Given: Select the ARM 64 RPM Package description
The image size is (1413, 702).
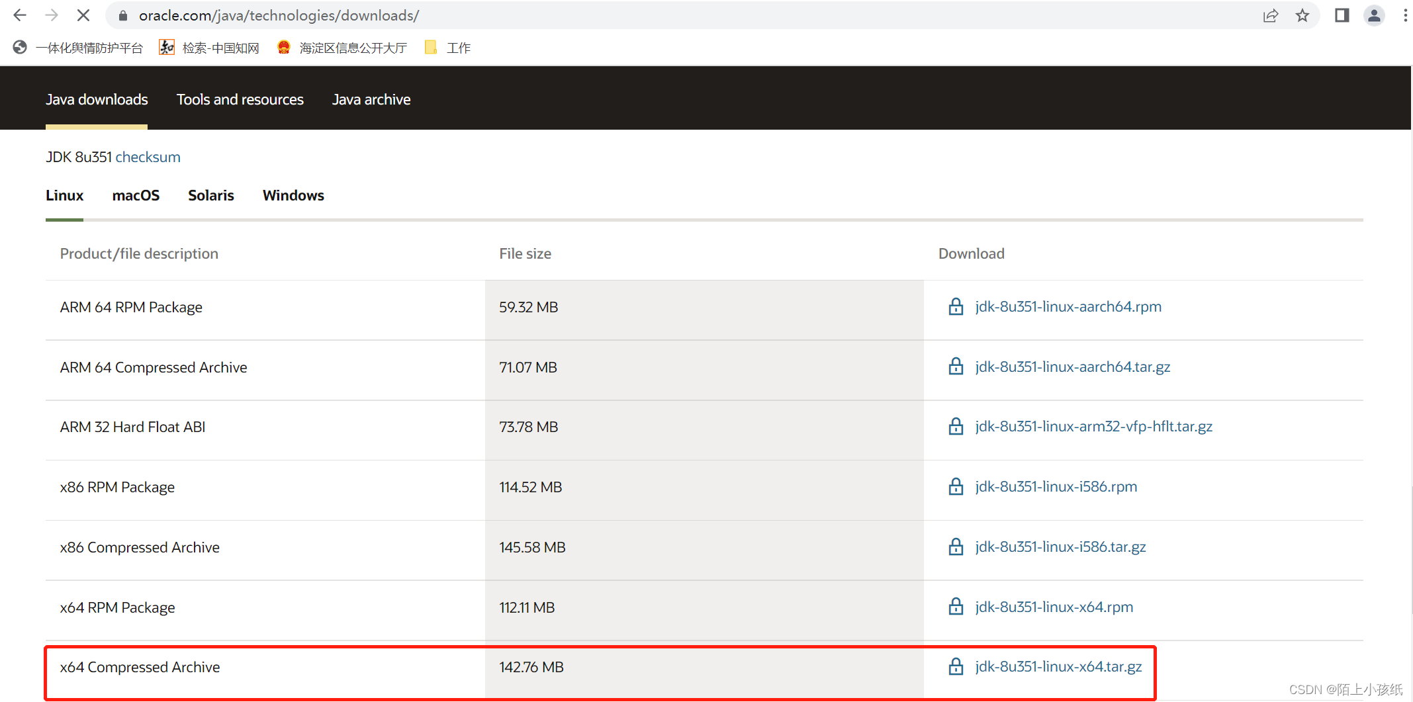Looking at the screenshot, I should pyautogui.click(x=131, y=307).
